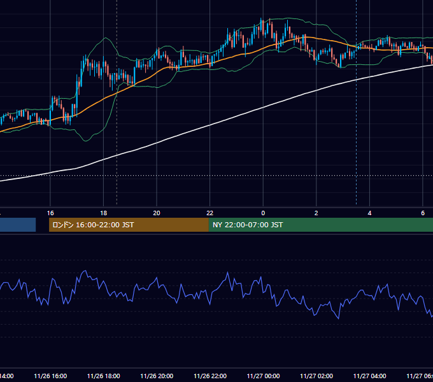Click the 2 hour label on price chart axis
The image size is (433, 382).
(316, 213)
